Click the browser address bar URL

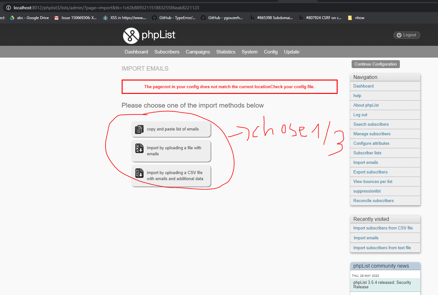coord(106,8)
